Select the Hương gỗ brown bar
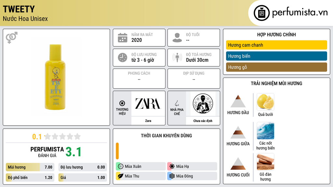 276,67
